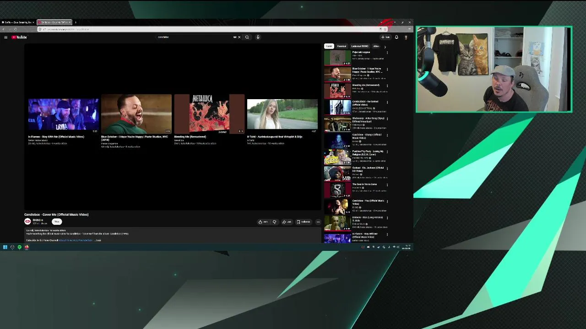Play Blue October endscreen video thumbnail

click(136, 114)
